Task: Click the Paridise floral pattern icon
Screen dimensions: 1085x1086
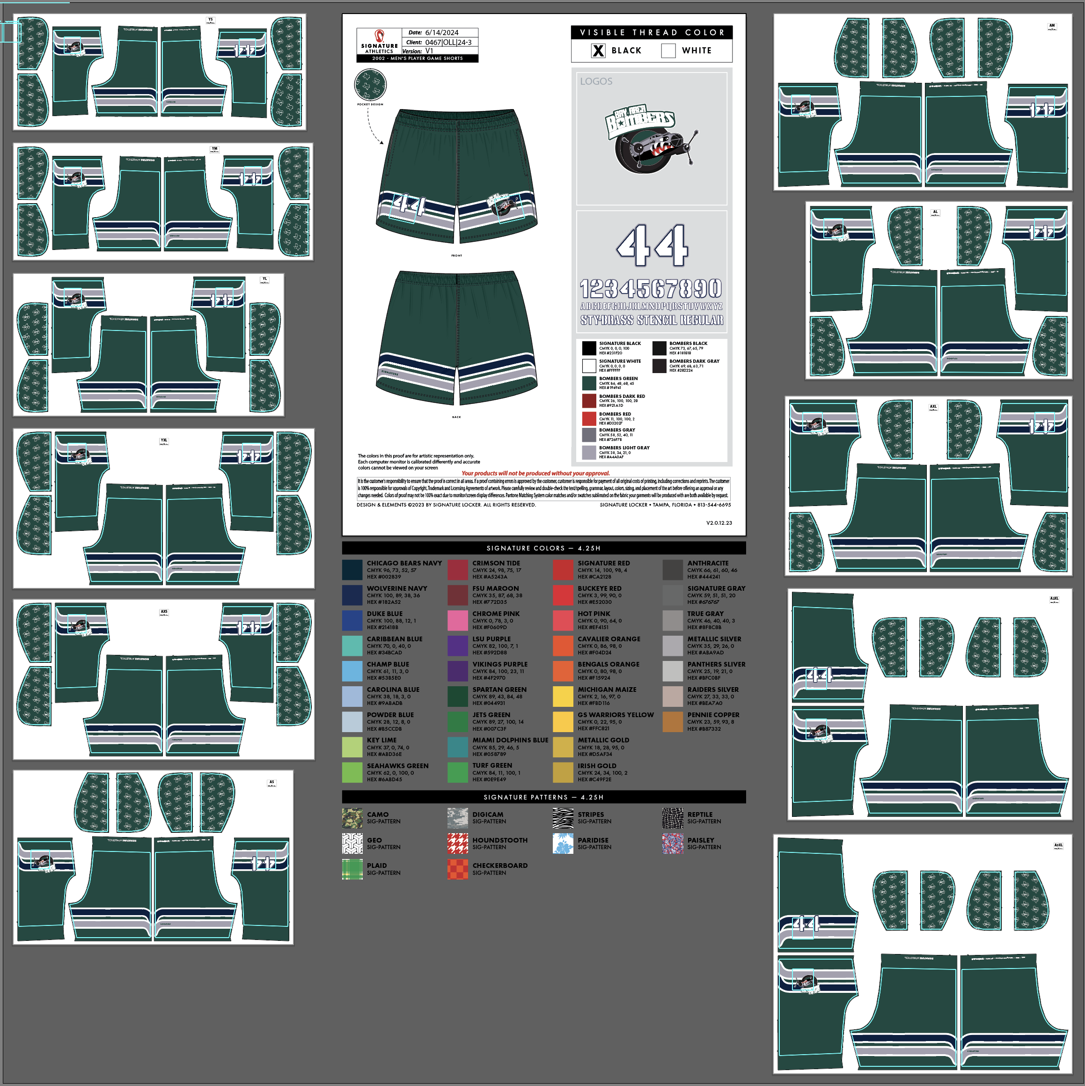Action: click(x=563, y=843)
